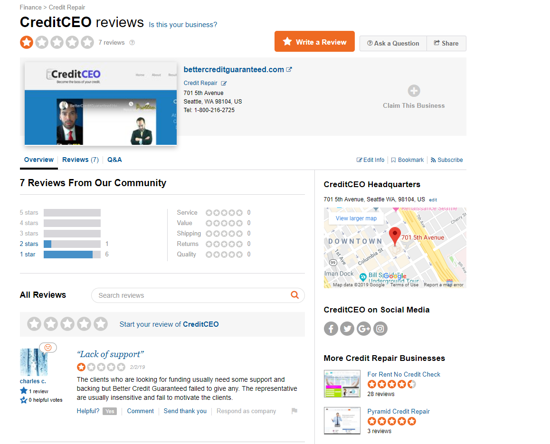
Task: Click Ask a Question button
Action: [x=393, y=44]
